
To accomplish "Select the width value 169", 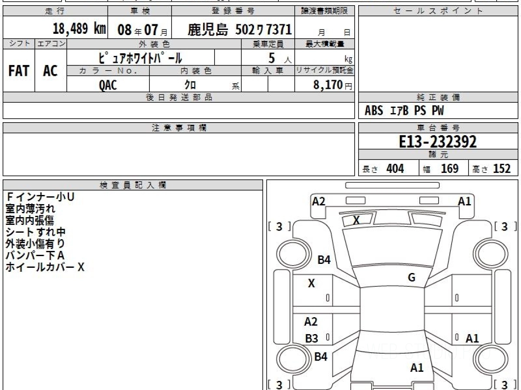I will coord(449,169).
